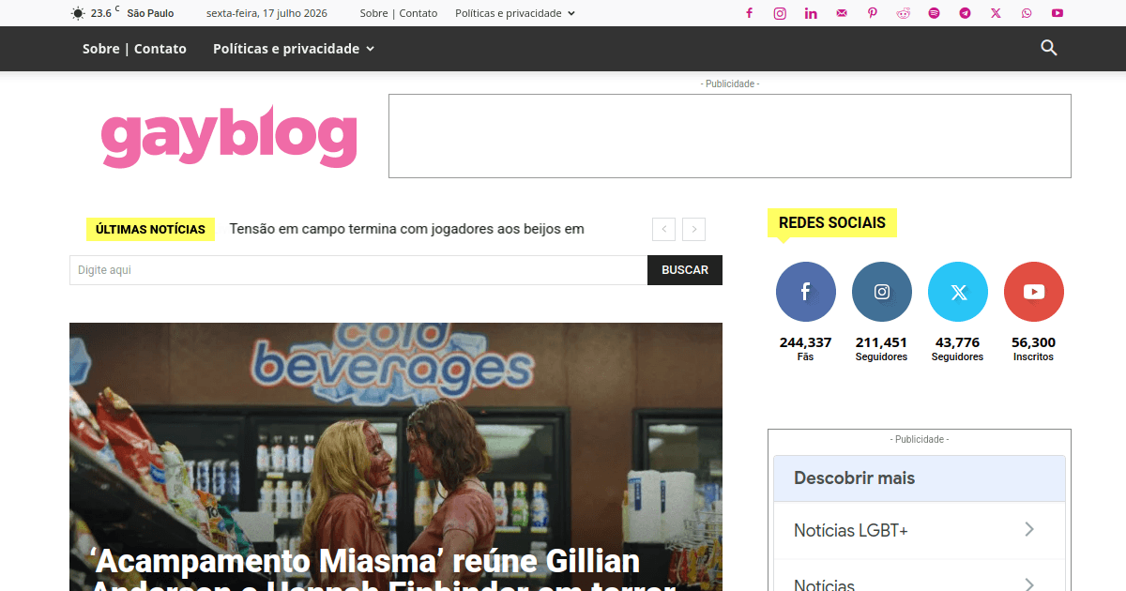The width and height of the screenshot is (1126, 591).
Task: Expand Políticas e privacidade in dark navbar
Action: pos(294,49)
